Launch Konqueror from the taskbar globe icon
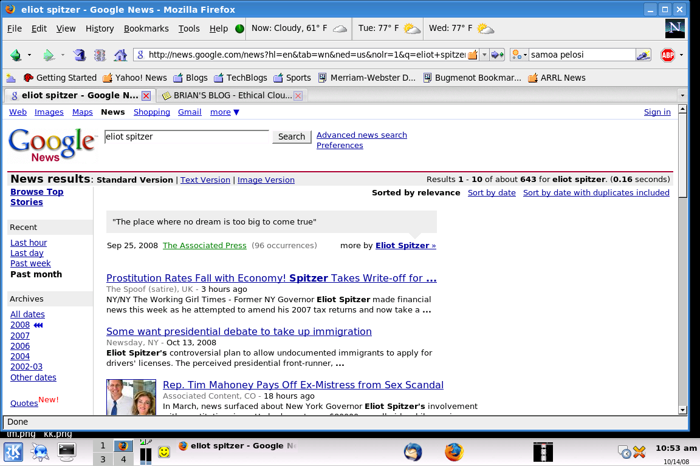The image size is (700, 466). pyautogui.click(x=39, y=452)
